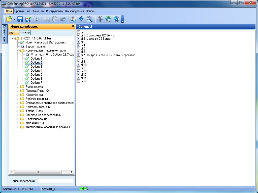
Task: Click the blue question mark help icon
Action: (116, 19)
